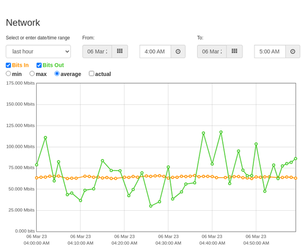The height and width of the screenshot is (247, 306).
Task: Click the From time field '4:00 AM'
Action: coord(155,51)
